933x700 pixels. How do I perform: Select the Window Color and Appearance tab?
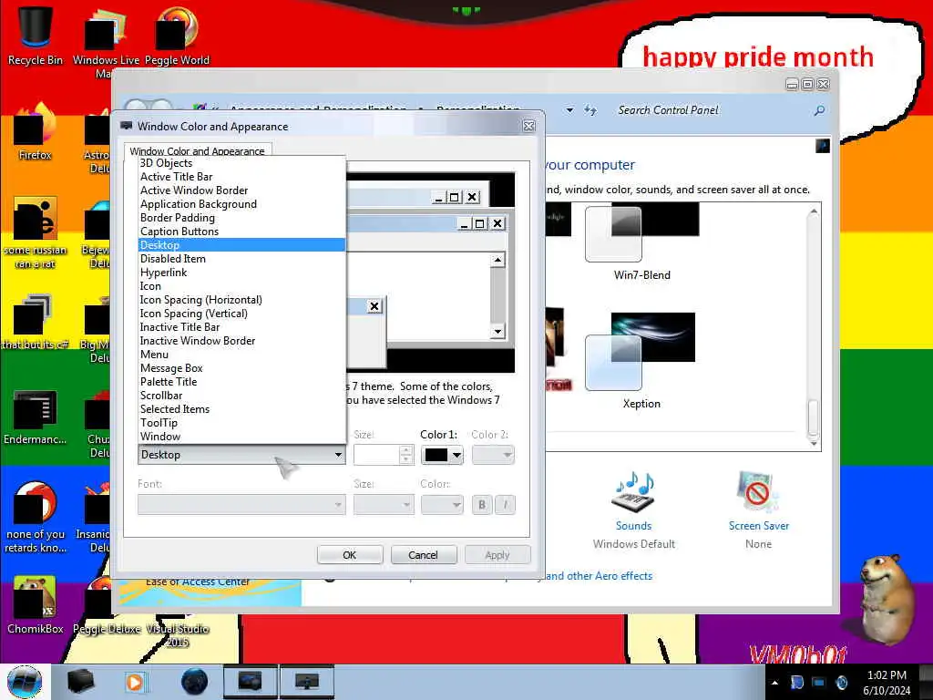click(198, 150)
